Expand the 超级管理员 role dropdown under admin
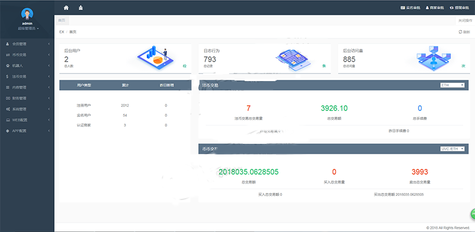This screenshot has height=232, width=475. (x=28, y=28)
